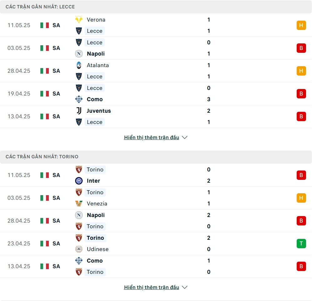The image size is (312, 301).
Task: Click the Juventus logo icon
Action: (x=79, y=111)
